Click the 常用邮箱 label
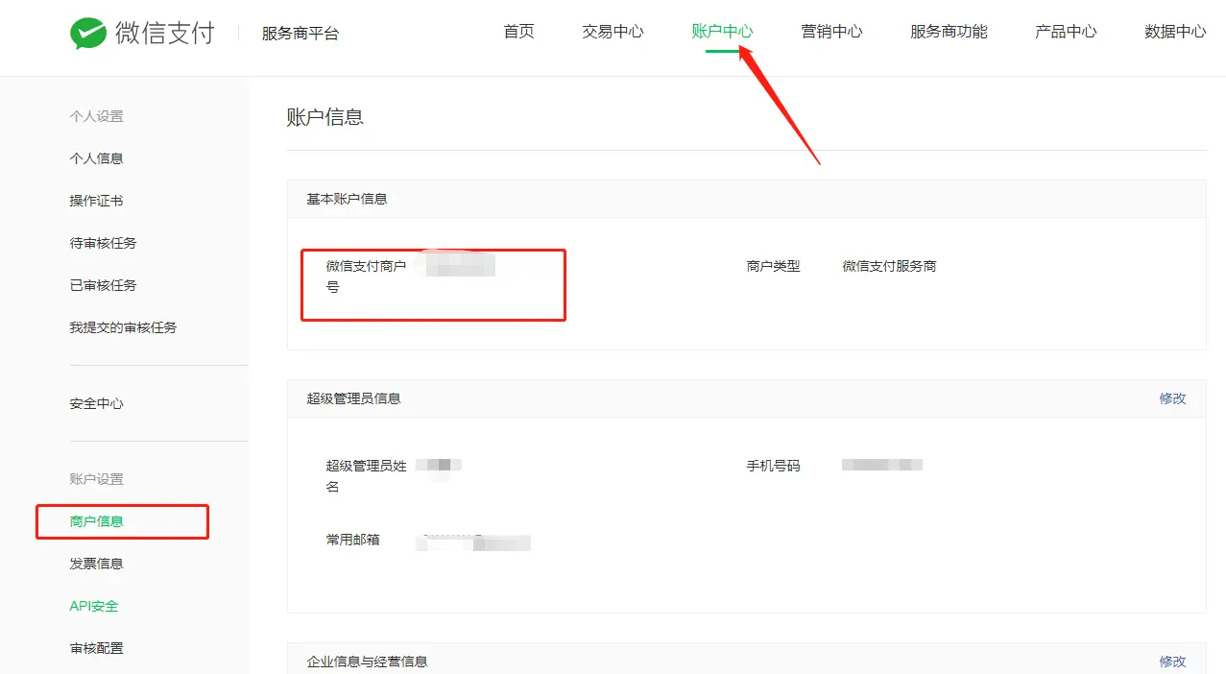The image size is (1226, 674). tap(352, 540)
